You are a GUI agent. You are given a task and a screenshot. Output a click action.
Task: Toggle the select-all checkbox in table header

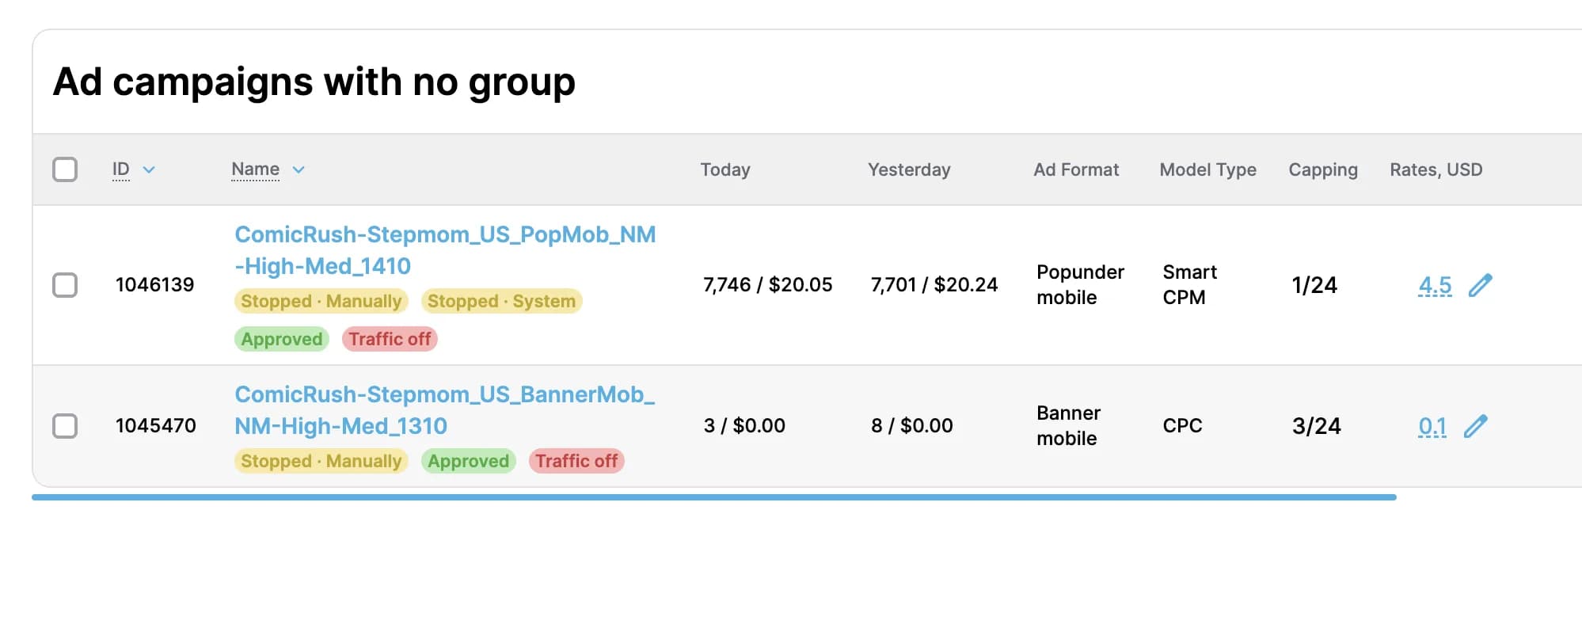point(65,169)
